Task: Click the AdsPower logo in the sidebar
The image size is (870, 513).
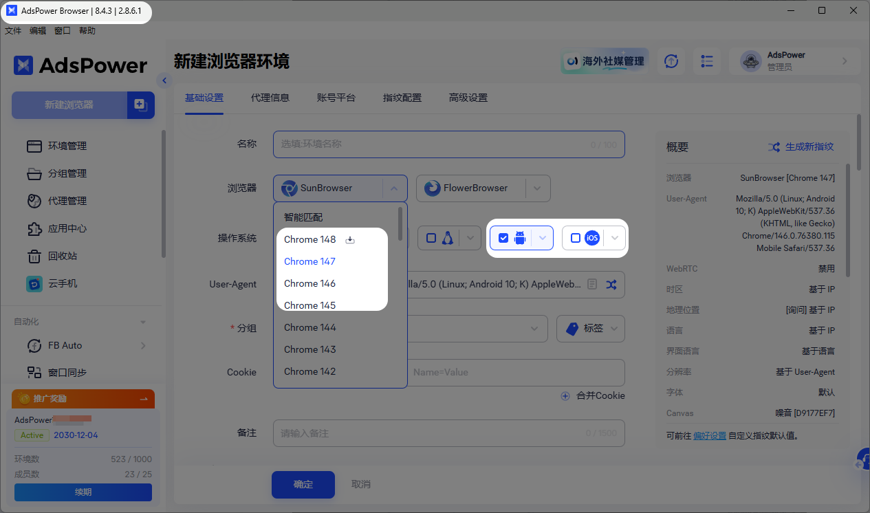Action: [x=80, y=65]
